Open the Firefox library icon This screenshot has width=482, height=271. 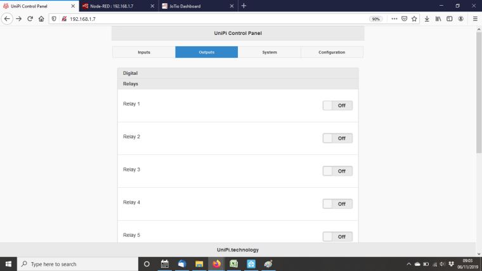(438, 19)
